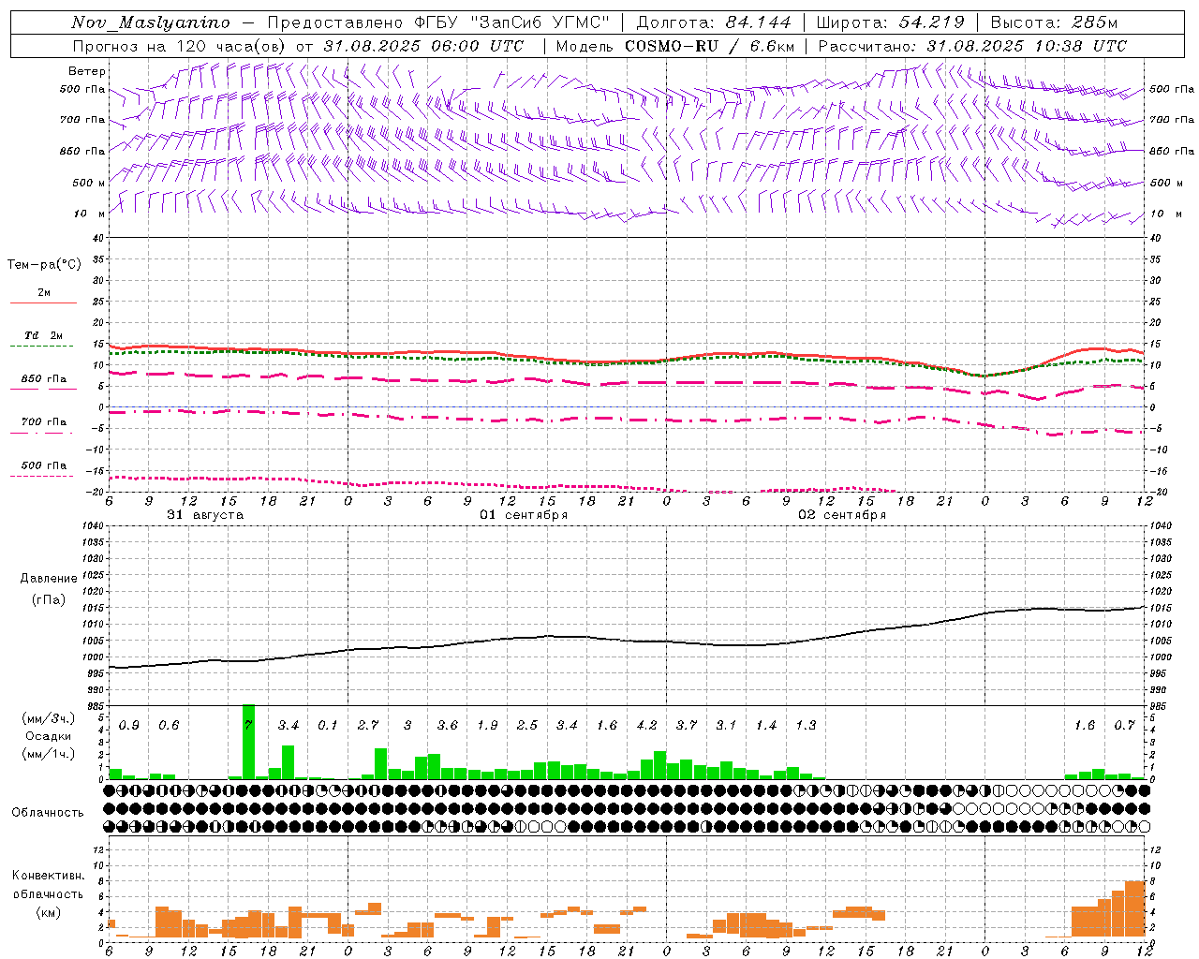Click the "Осадки" precipitation label
Screen dimensions: 1199x959
(x=48, y=736)
